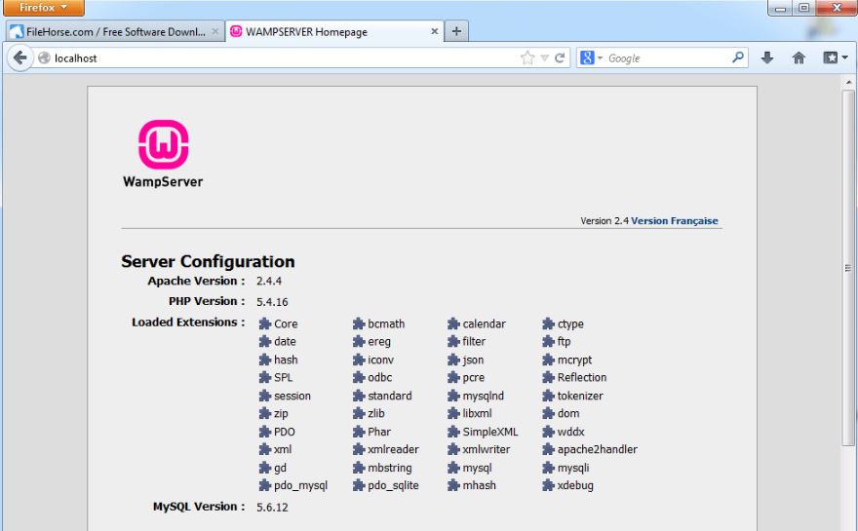Image resolution: width=858 pixels, height=531 pixels.
Task: Click the puzzle icon beside tokenizer
Action: [548, 396]
